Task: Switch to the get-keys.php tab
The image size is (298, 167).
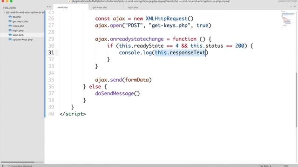Action: coord(100,7)
